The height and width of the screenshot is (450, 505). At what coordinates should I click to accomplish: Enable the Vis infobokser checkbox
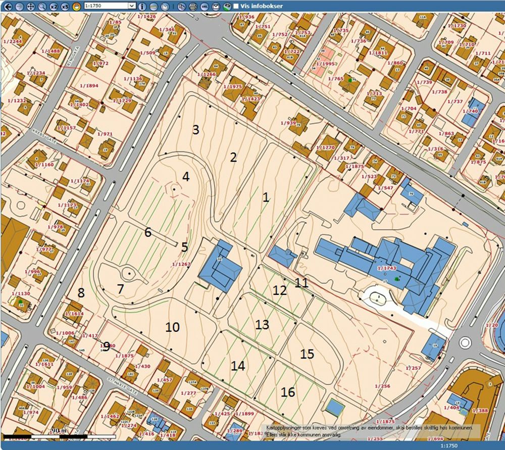click(236, 6)
